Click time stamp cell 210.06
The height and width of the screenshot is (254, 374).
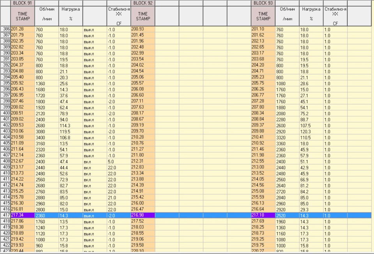(x=23, y=131)
